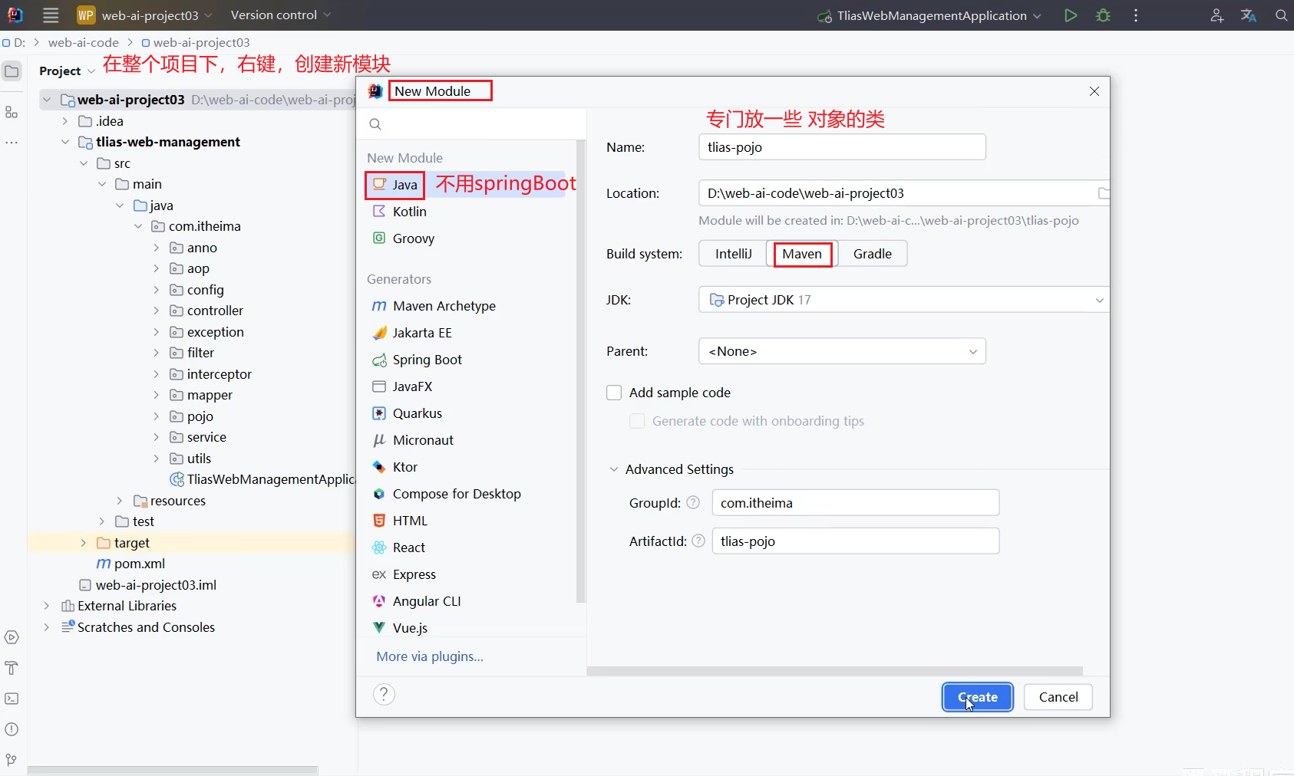Open More tool windows ellipsis in left sidebar
1294x776 pixels.
point(12,143)
